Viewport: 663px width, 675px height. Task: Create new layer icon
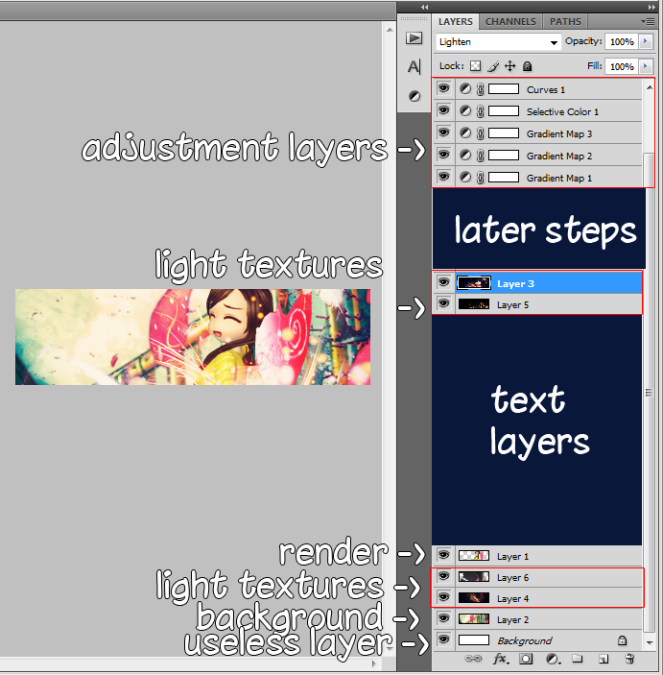pos(604,659)
